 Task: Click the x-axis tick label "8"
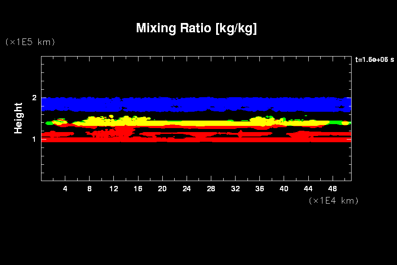click(x=90, y=189)
